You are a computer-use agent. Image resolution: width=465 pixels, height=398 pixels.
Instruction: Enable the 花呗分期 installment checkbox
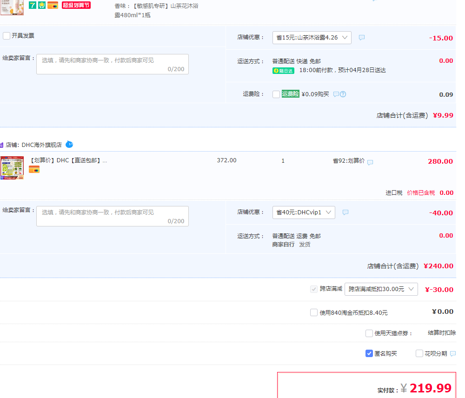[x=419, y=353]
